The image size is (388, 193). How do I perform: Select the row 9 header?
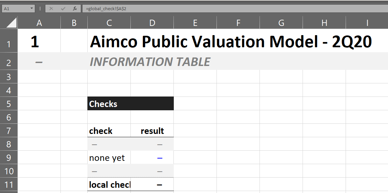(x=9, y=158)
